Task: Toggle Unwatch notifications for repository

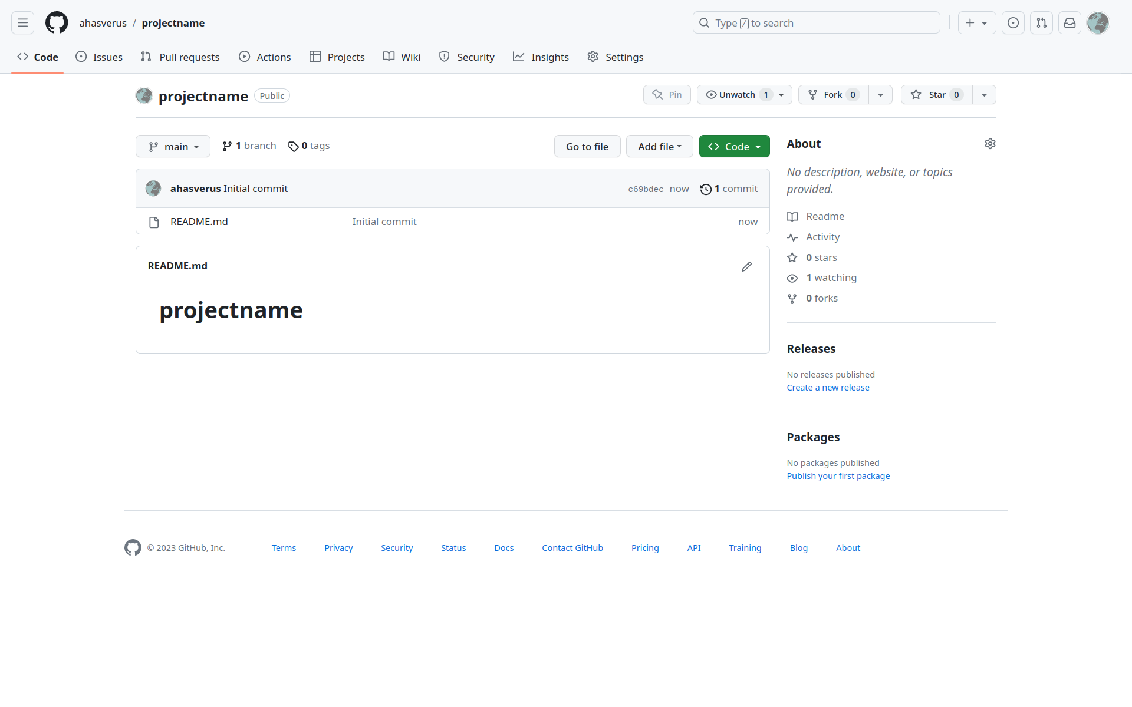Action: pos(737,95)
